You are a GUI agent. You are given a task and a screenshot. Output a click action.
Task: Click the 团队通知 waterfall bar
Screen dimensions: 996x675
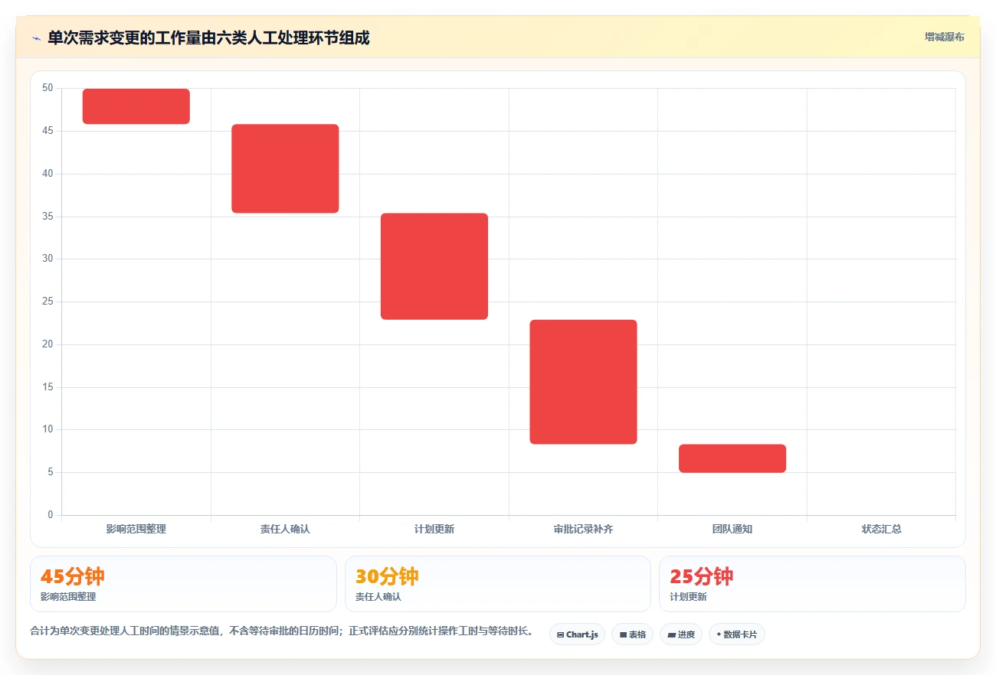(732, 458)
